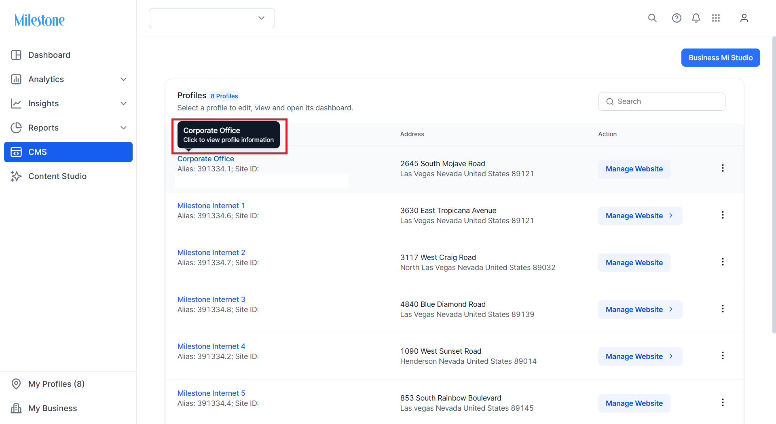Open the Milestone Internet 1 profile link
Screen dimensions: 776x424
click(x=211, y=206)
